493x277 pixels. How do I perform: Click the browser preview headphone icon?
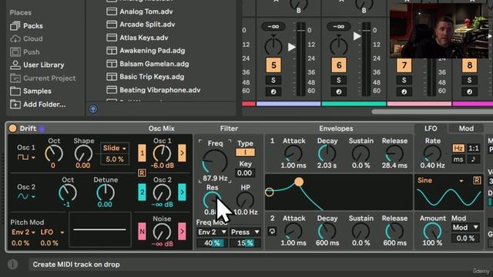(93, 109)
